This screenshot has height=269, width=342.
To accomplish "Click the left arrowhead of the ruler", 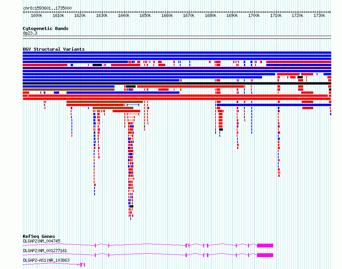I will click(24, 12).
